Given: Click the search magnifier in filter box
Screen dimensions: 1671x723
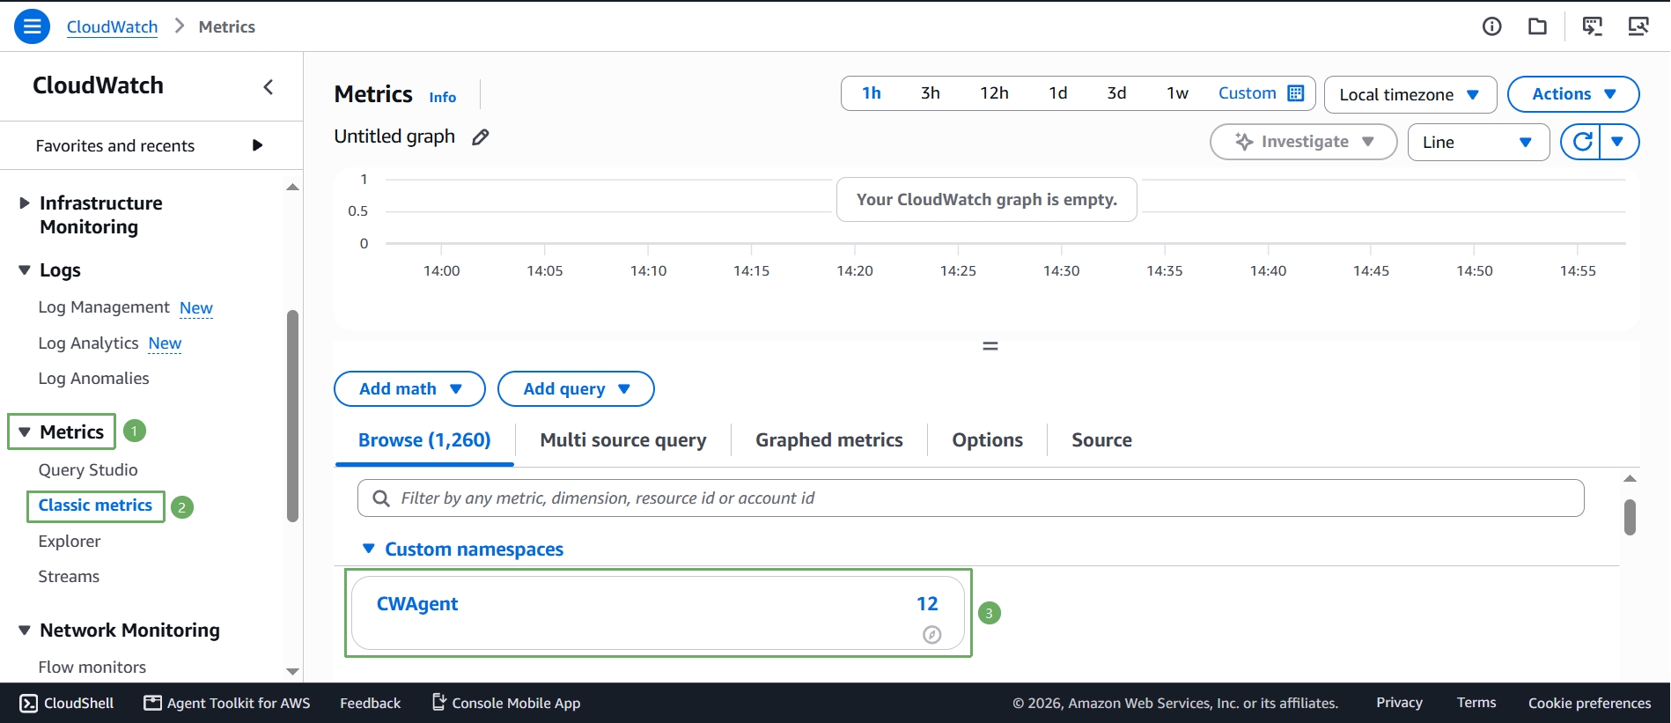Looking at the screenshot, I should (381, 498).
